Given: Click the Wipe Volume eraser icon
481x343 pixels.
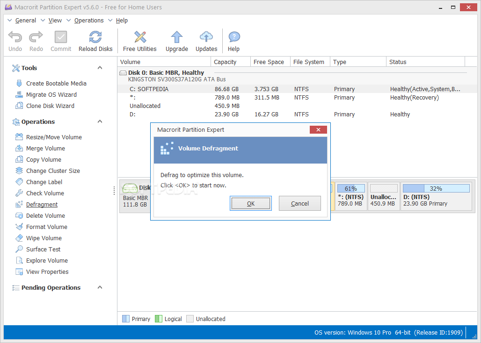Looking at the screenshot, I should [x=19, y=238].
